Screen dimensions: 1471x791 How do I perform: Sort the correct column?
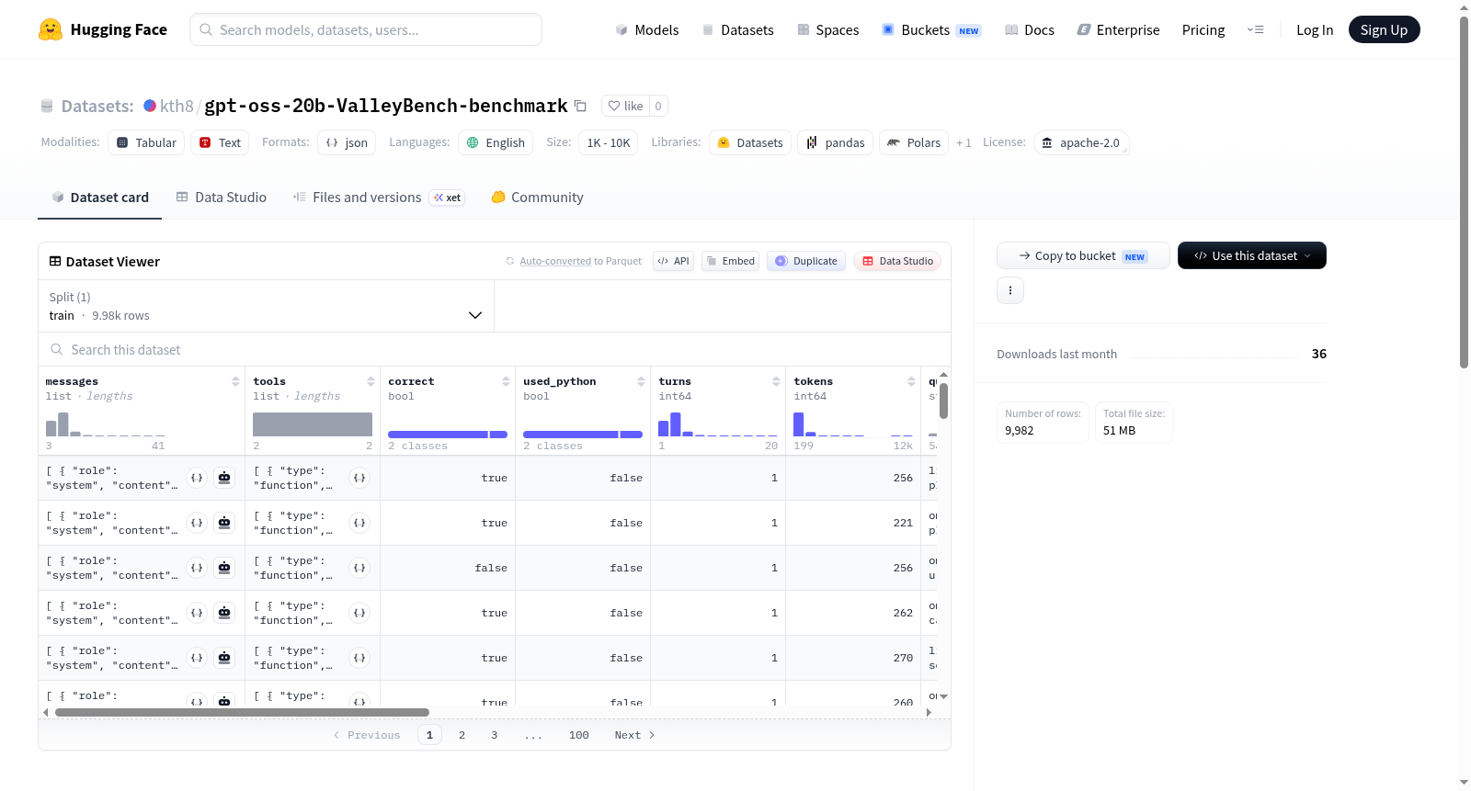pyautogui.click(x=506, y=381)
